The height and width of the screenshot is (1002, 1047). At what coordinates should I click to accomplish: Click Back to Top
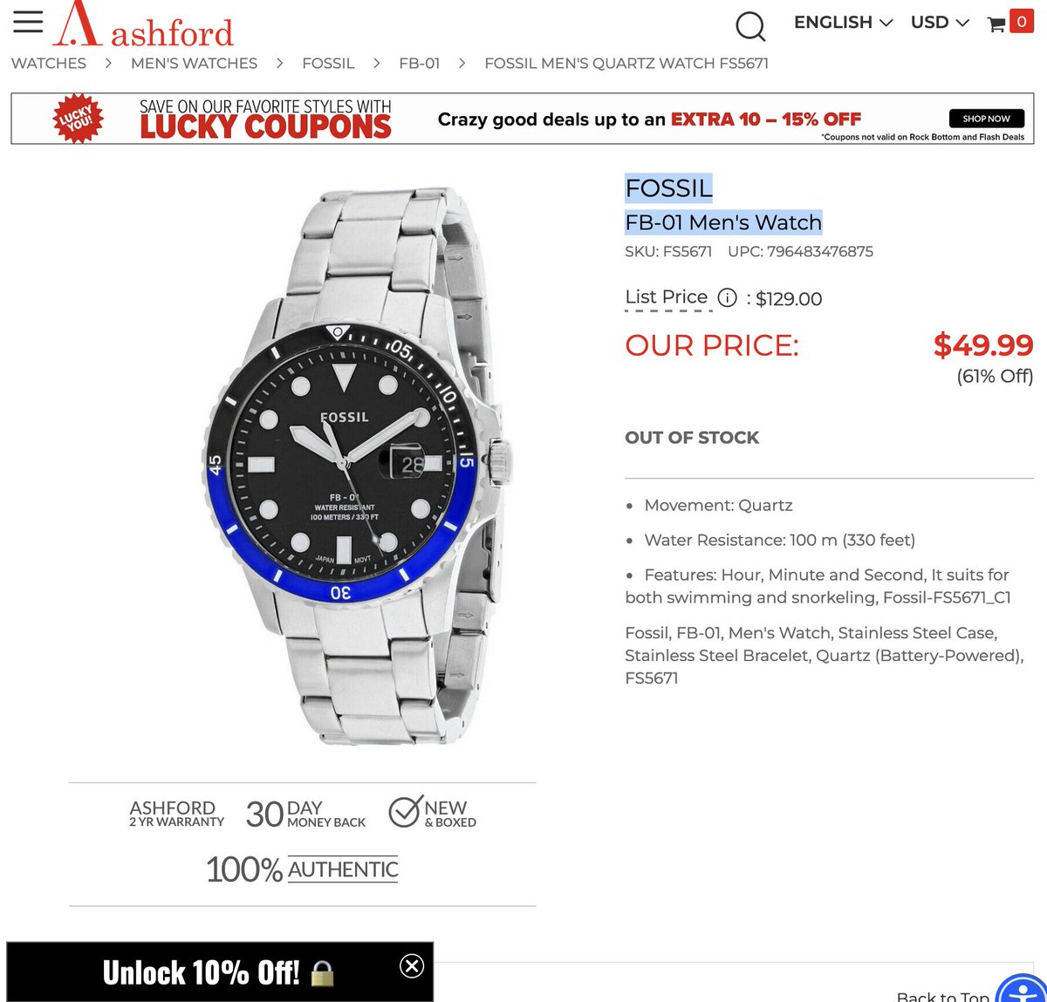point(943,996)
